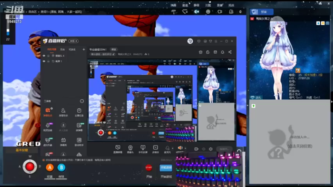This screenshot has height=187, width=333.
Task: Switch to the 我的场景 scene tab
Action: point(52,49)
